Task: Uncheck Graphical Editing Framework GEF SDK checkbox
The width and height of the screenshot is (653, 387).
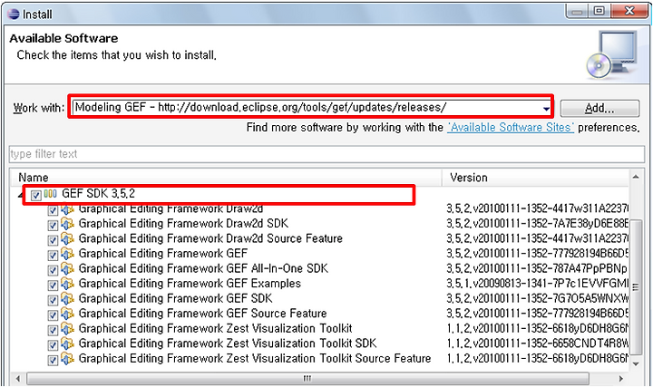Action: click(x=53, y=300)
